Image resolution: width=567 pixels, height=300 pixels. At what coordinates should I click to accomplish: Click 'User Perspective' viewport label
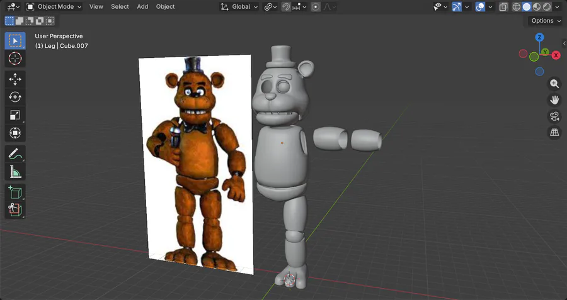tap(59, 36)
